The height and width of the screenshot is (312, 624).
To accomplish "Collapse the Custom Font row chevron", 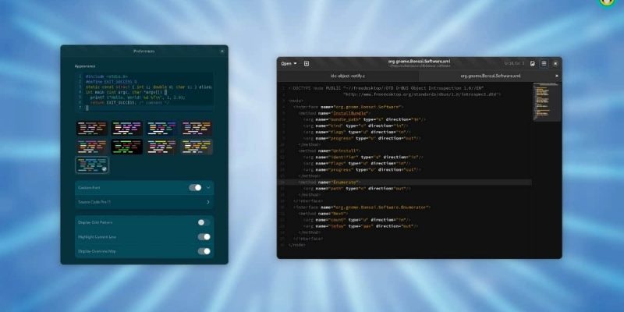I will (208, 187).
